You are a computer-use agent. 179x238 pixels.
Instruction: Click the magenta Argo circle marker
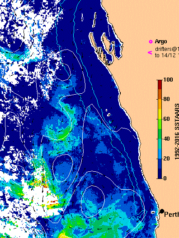[x=151, y=42]
